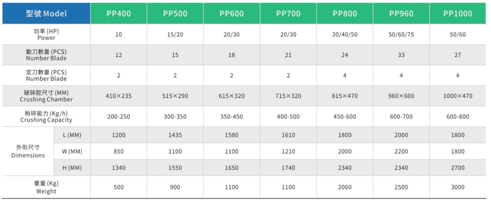Screen dimensions: 491x203
Task: Select the Crushing Capacity row label
Action: 46,116
